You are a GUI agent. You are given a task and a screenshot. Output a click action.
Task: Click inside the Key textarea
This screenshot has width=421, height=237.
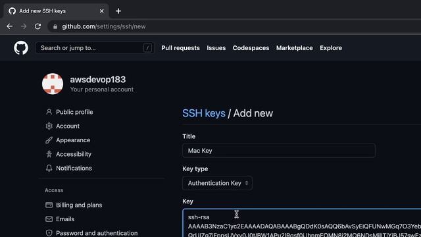click(x=301, y=223)
